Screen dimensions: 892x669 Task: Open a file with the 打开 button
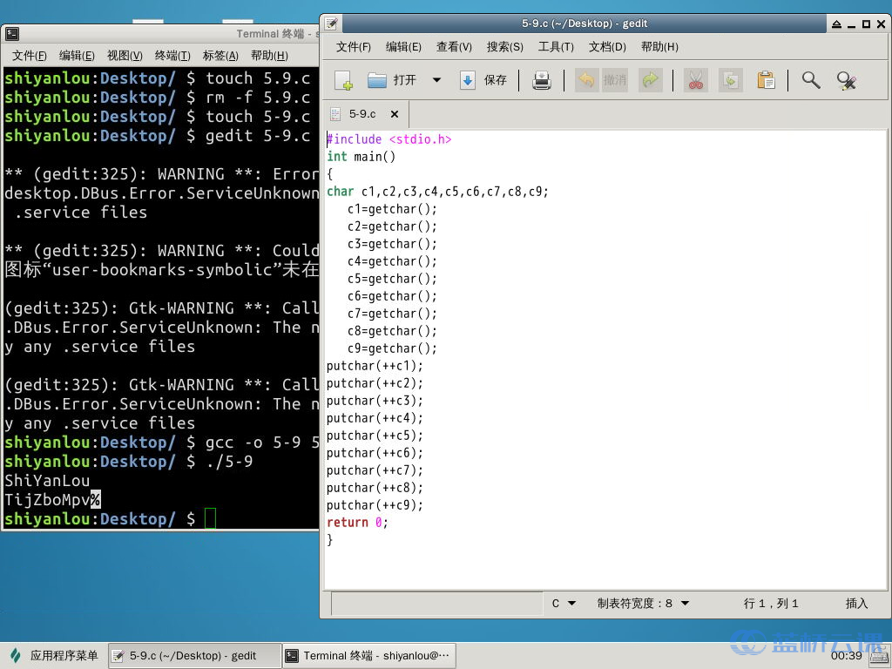click(392, 80)
